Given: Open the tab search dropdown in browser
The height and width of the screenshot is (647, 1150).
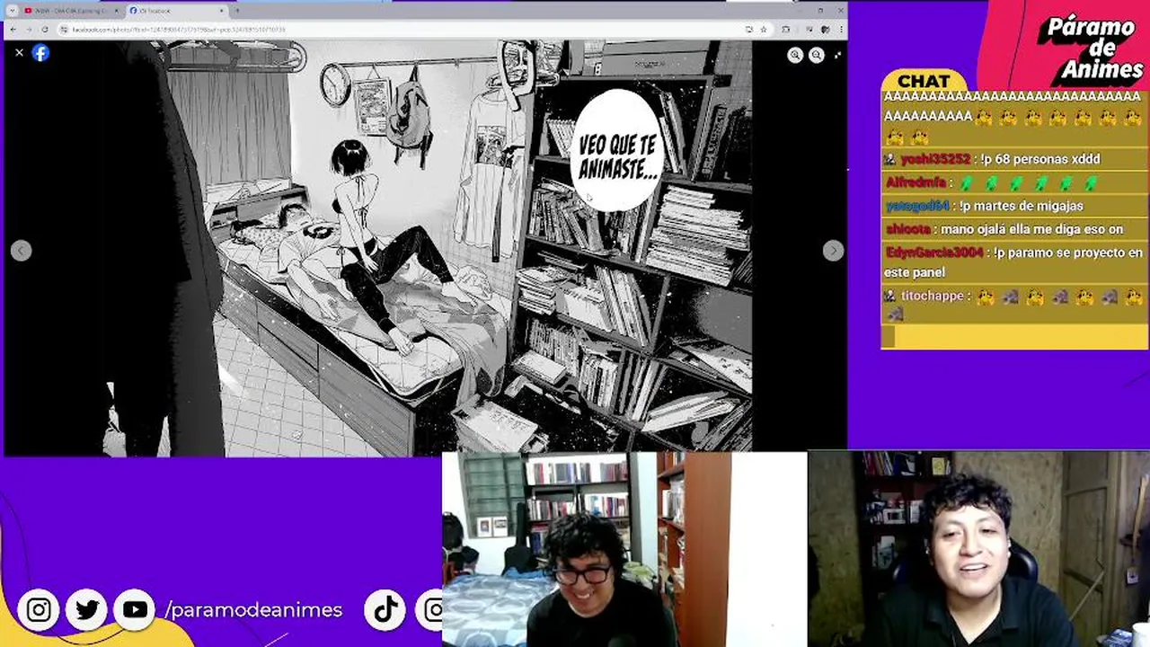Looking at the screenshot, I should (x=12, y=10).
